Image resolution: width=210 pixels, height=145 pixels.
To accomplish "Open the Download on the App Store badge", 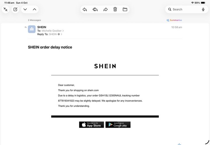I will (x=92, y=125).
